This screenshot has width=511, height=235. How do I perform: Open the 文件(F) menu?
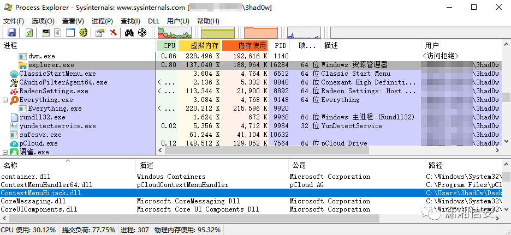[14, 21]
